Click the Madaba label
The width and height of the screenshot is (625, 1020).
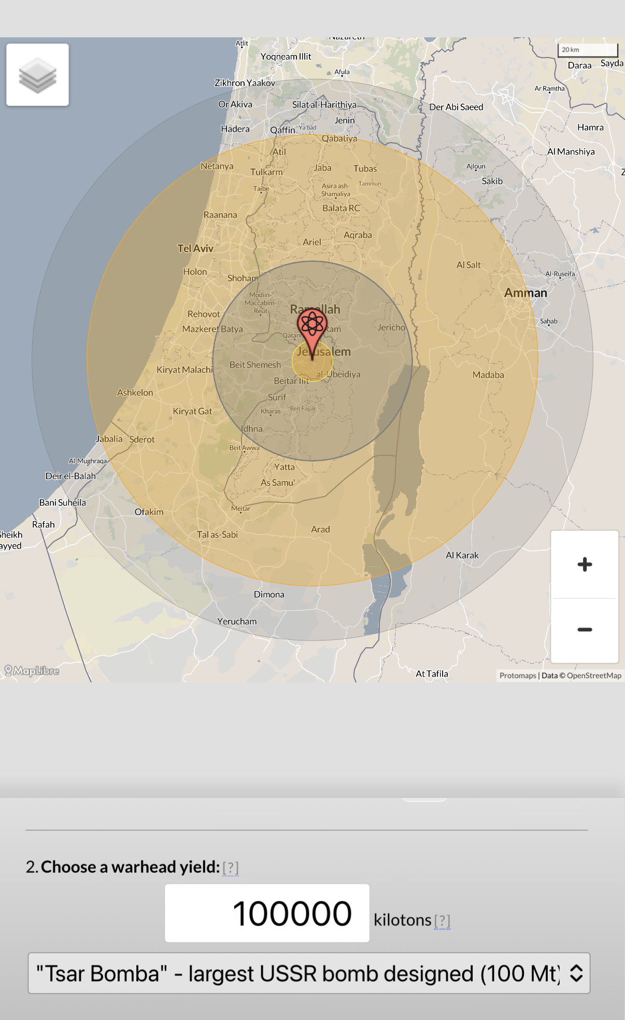click(x=488, y=375)
